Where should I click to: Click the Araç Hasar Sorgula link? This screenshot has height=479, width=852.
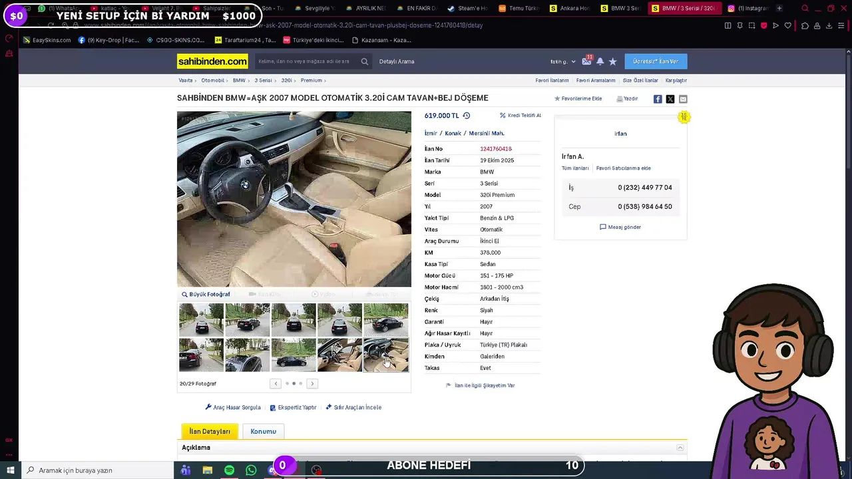point(233,407)
